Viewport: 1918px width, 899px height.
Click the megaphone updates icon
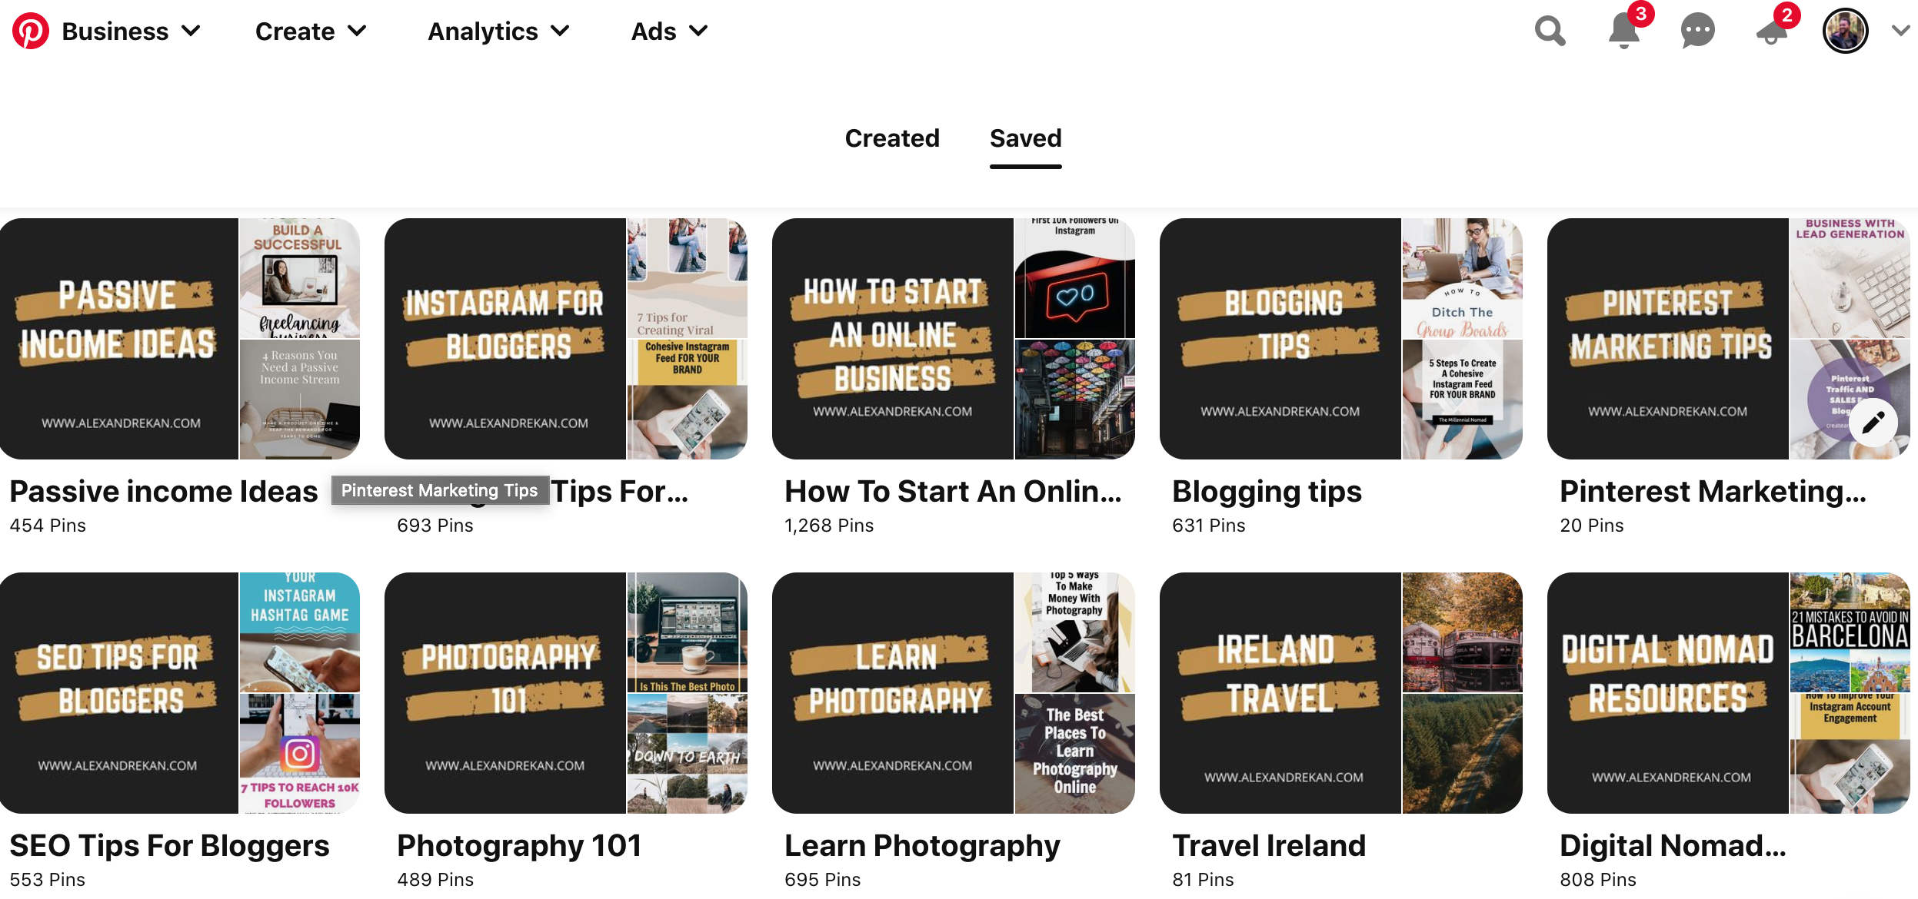1771,32
